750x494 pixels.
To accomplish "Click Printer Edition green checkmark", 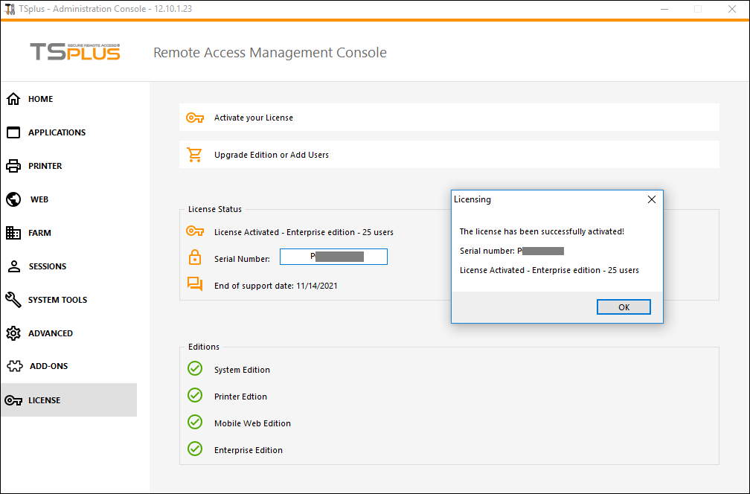I will point(195,396).
